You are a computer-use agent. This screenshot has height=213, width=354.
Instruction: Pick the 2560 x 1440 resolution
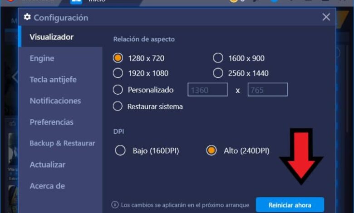coord(218,73)
